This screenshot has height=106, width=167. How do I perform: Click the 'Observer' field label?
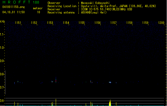click(x=54, y=3)
